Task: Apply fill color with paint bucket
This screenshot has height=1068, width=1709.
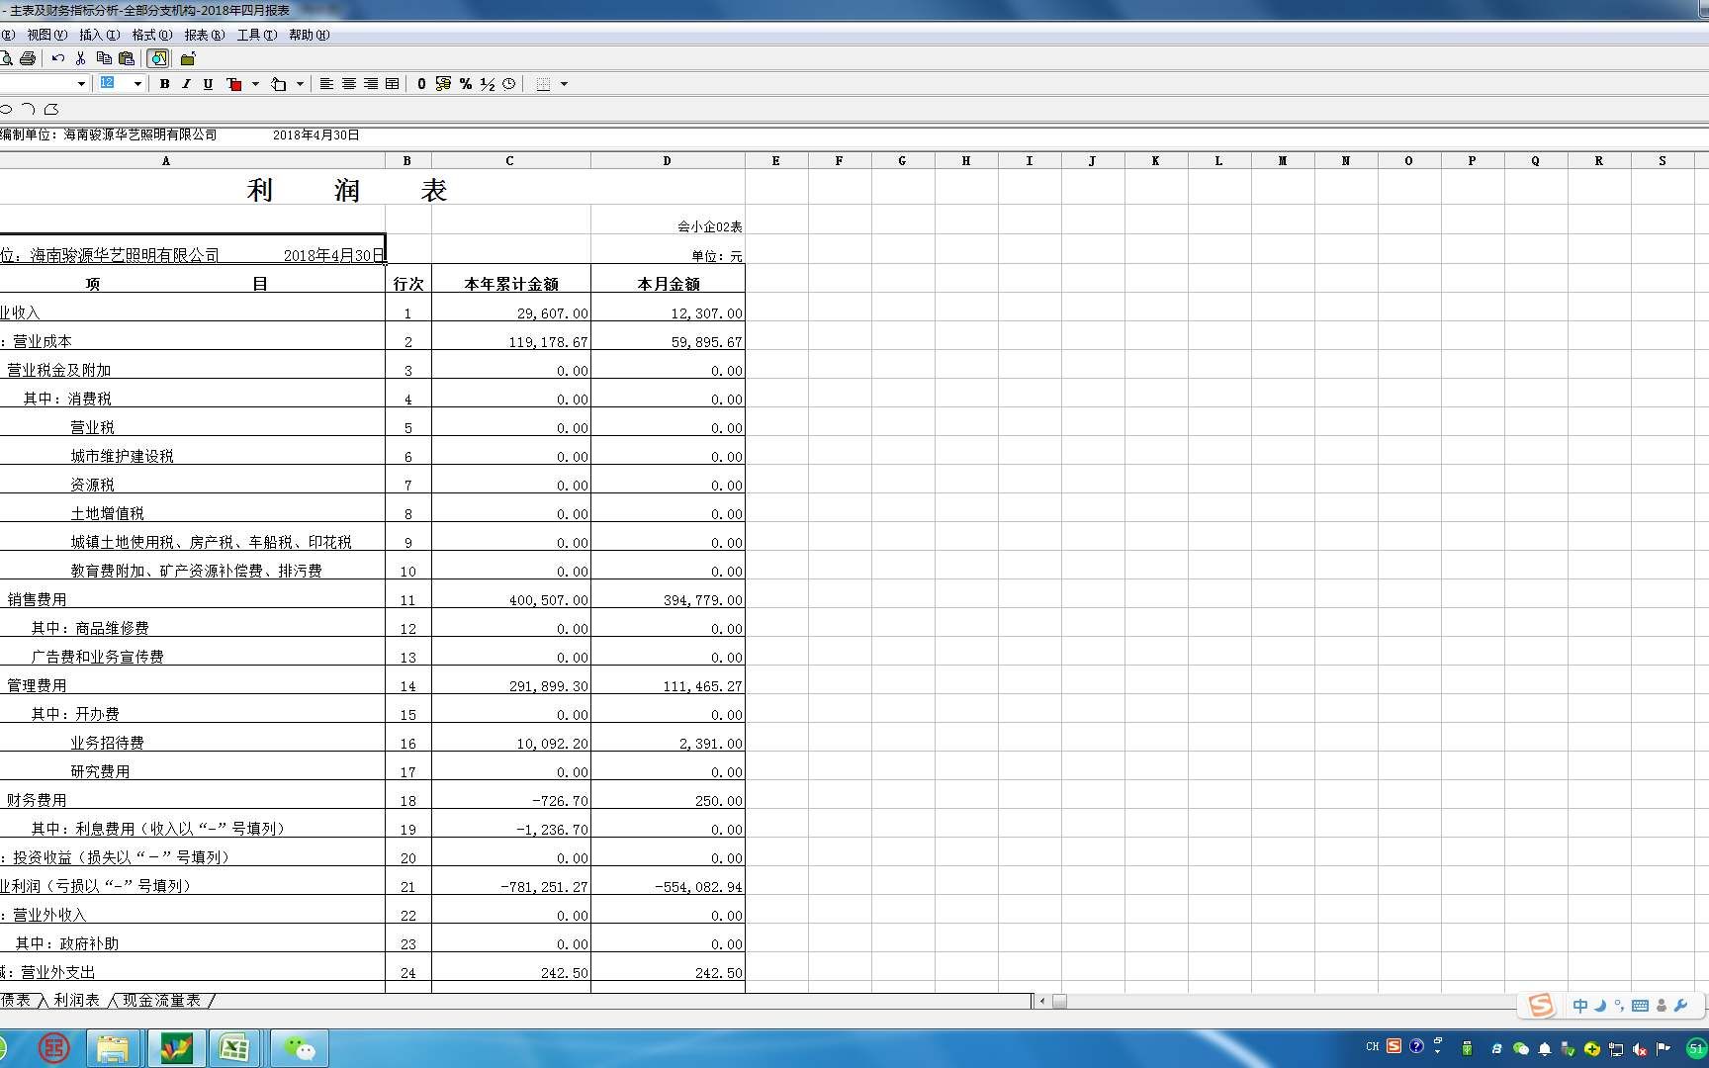Action: tap(279, 84)
